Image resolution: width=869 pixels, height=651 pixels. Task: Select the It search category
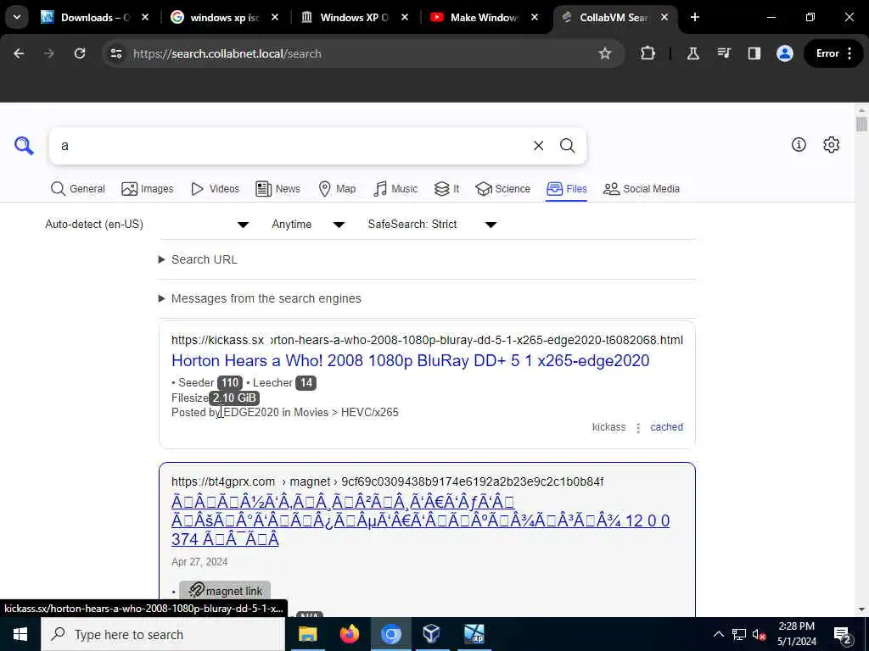[446, 189]
